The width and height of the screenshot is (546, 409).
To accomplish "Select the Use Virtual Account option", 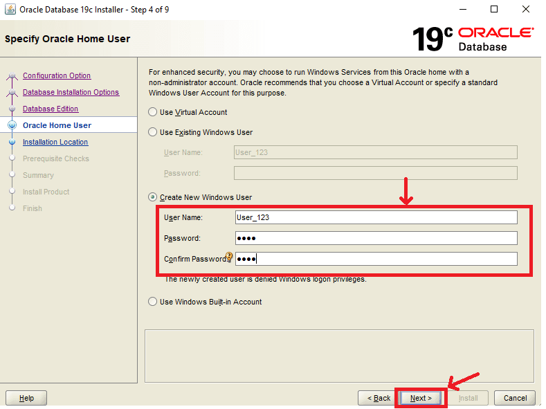I will [153, 112].
